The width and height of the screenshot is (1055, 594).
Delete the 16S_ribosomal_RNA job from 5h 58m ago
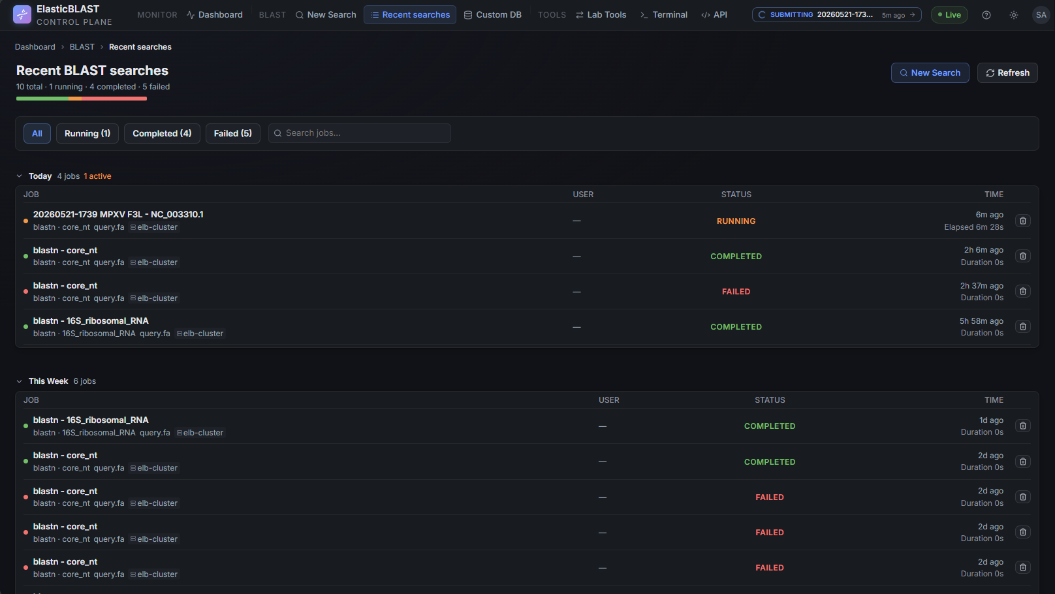pyautogui.click(x=1023, y=326)
